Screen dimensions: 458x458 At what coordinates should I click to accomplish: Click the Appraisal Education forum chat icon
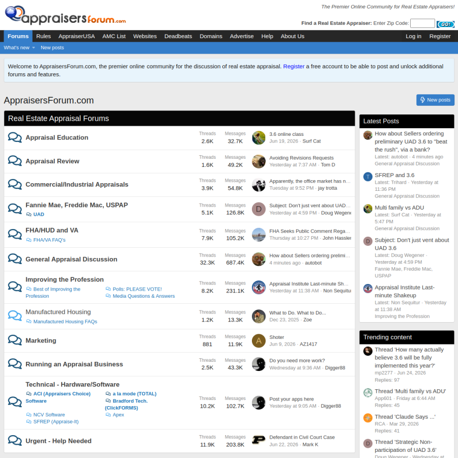pos(15,137)
